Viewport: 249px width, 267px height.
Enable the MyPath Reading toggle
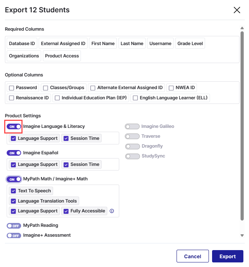point(14,225)
